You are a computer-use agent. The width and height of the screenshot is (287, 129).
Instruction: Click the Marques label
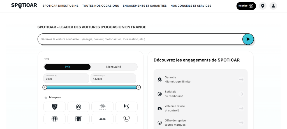click(55, 98)
